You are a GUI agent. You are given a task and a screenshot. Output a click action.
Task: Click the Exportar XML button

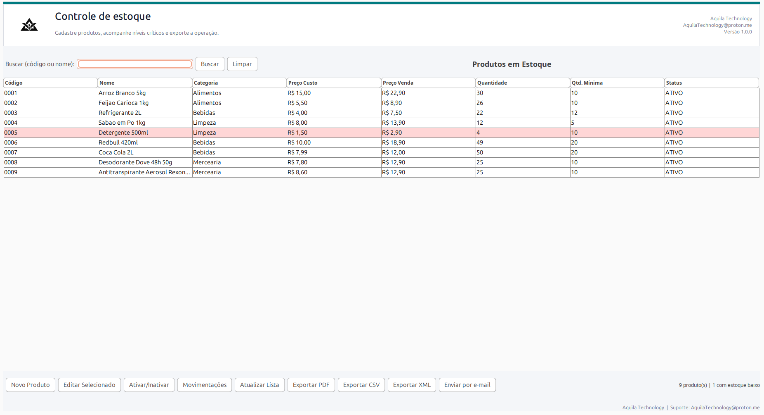(412, 385)
